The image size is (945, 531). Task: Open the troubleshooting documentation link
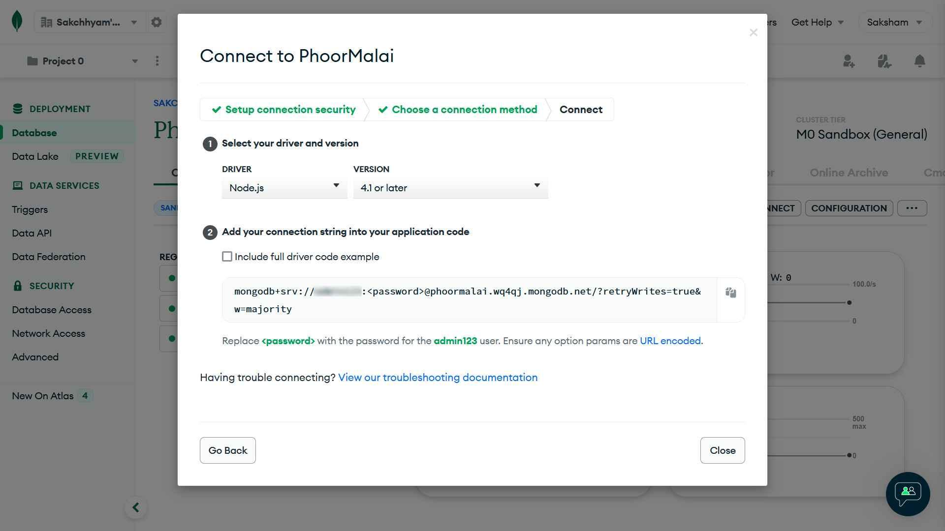click(438, 378)
